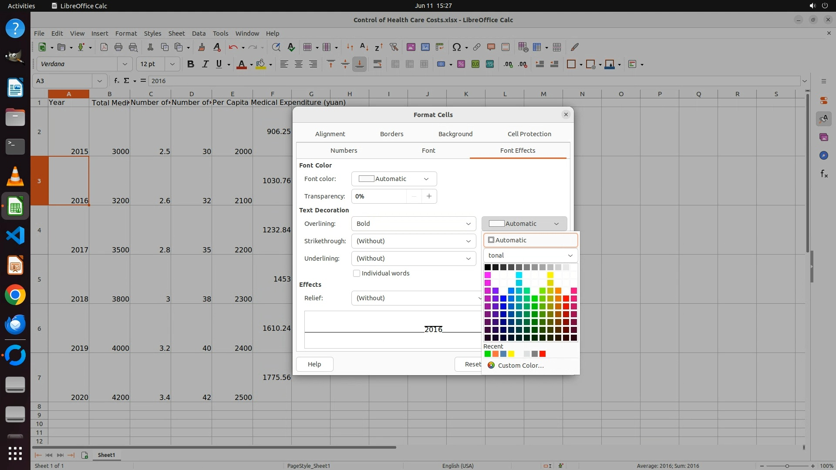Image resolution: width=836 pixels, height=470 pixels.
Task: Enable the Individual words checkbox
Action: (357, 273)
